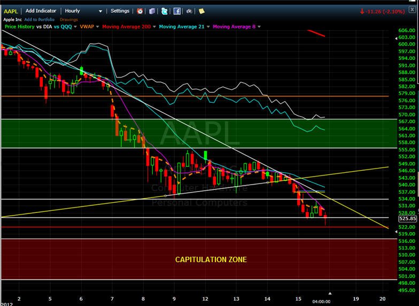Screen dimensions: 419x306
Task: Expand the Moving Average 21 arrow
Action: click(x=207, y=27)
